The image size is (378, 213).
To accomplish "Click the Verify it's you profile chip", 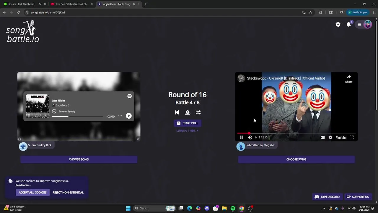I will point(357,12).
